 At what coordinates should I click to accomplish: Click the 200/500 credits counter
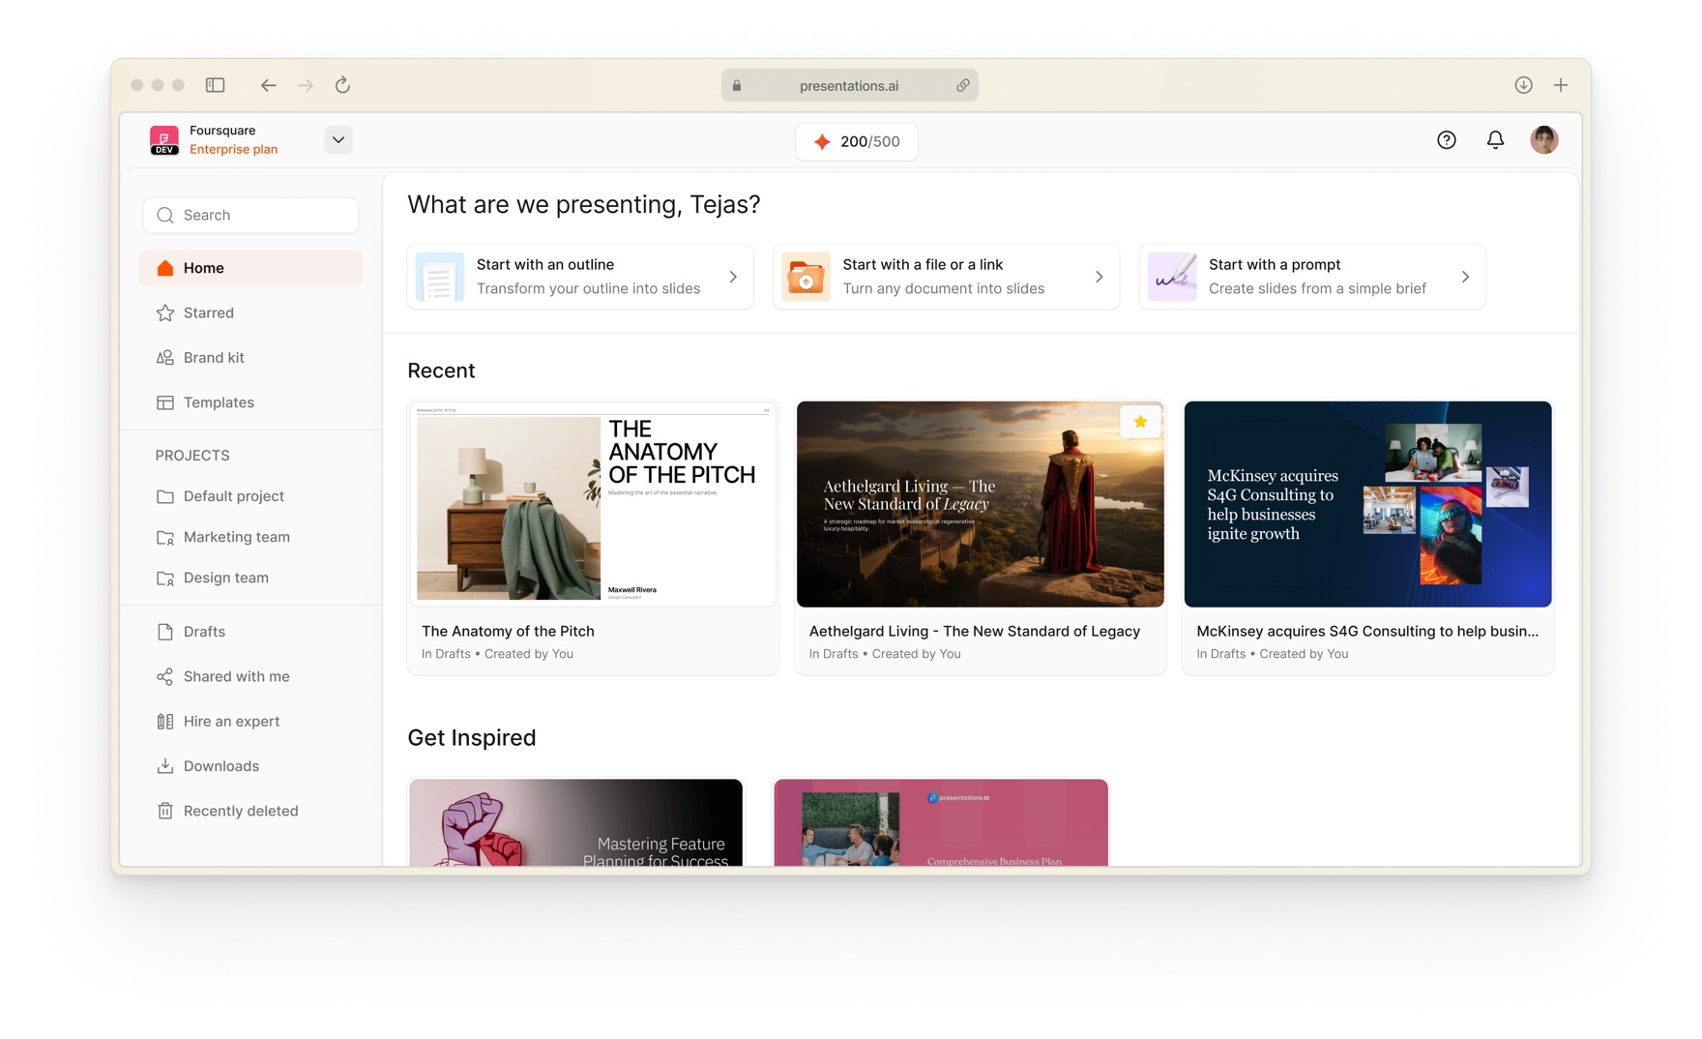coord(856,141)
